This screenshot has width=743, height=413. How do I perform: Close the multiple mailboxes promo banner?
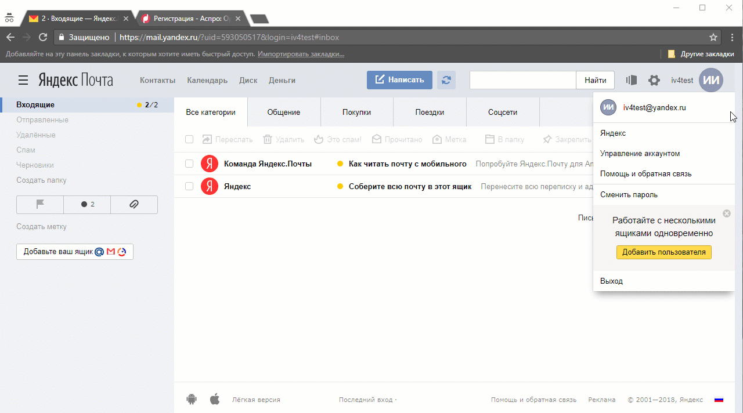(727, 213)
